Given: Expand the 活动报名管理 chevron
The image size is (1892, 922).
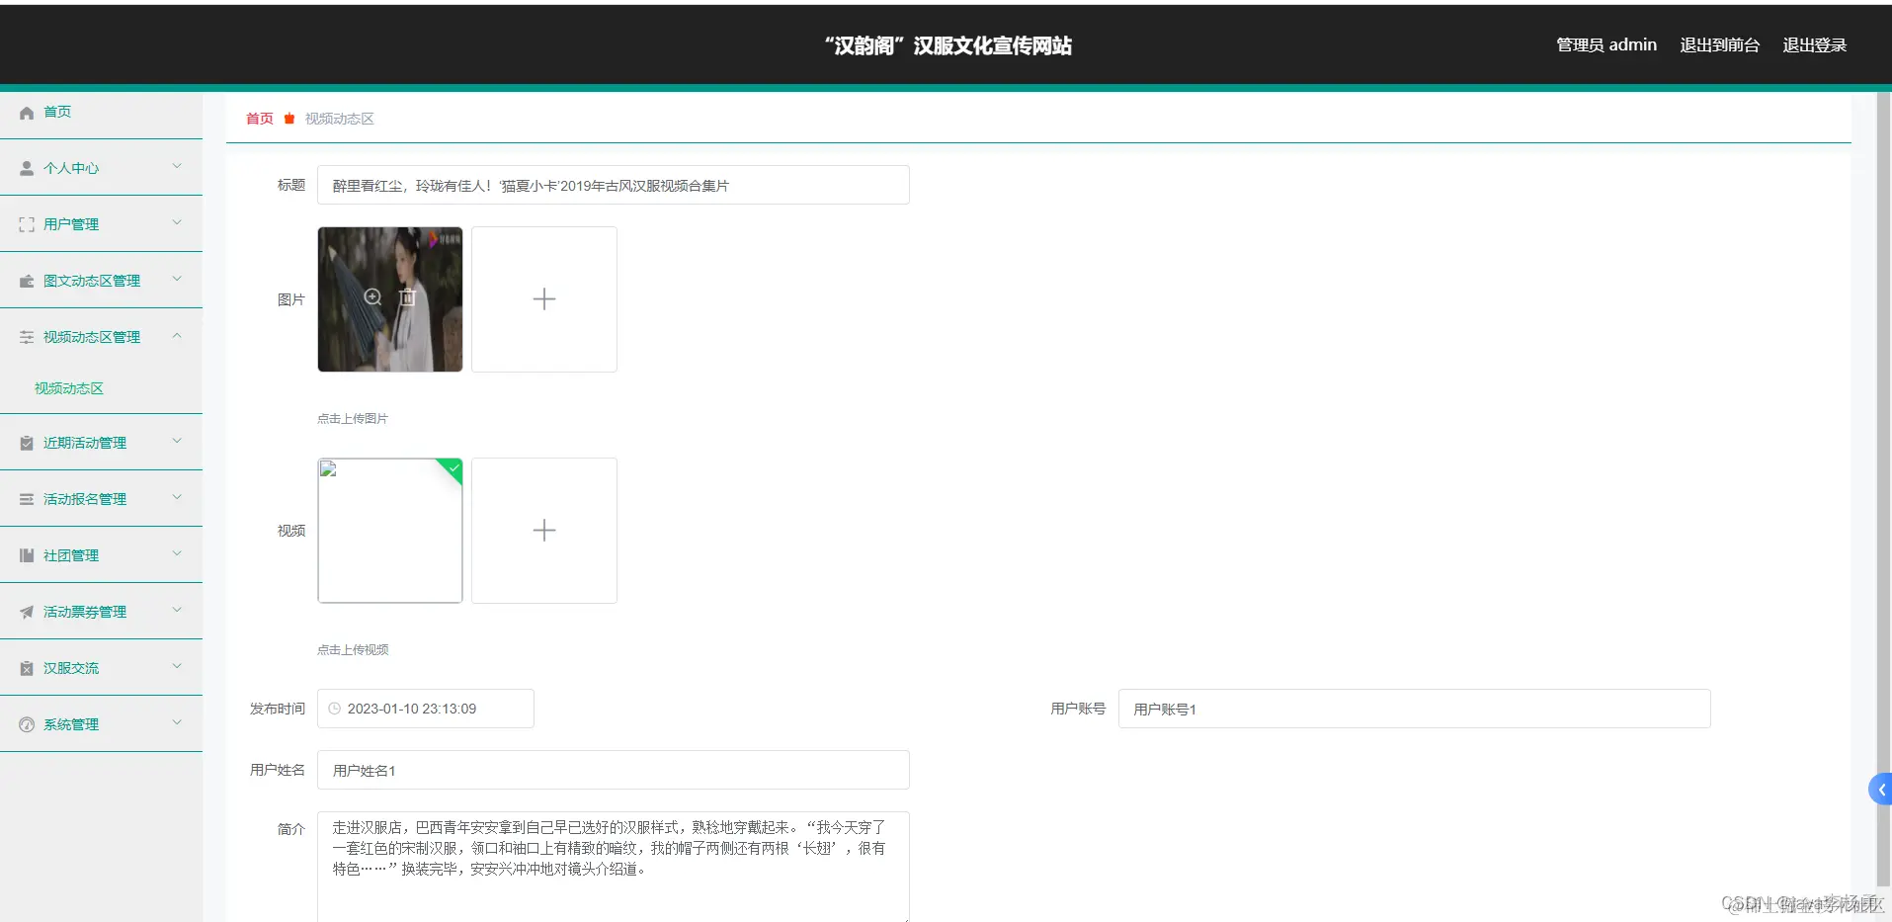Looking at the screenshot, I should click(x=177, y=497).
